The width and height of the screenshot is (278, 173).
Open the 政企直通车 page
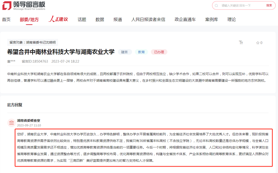(185, 19)
